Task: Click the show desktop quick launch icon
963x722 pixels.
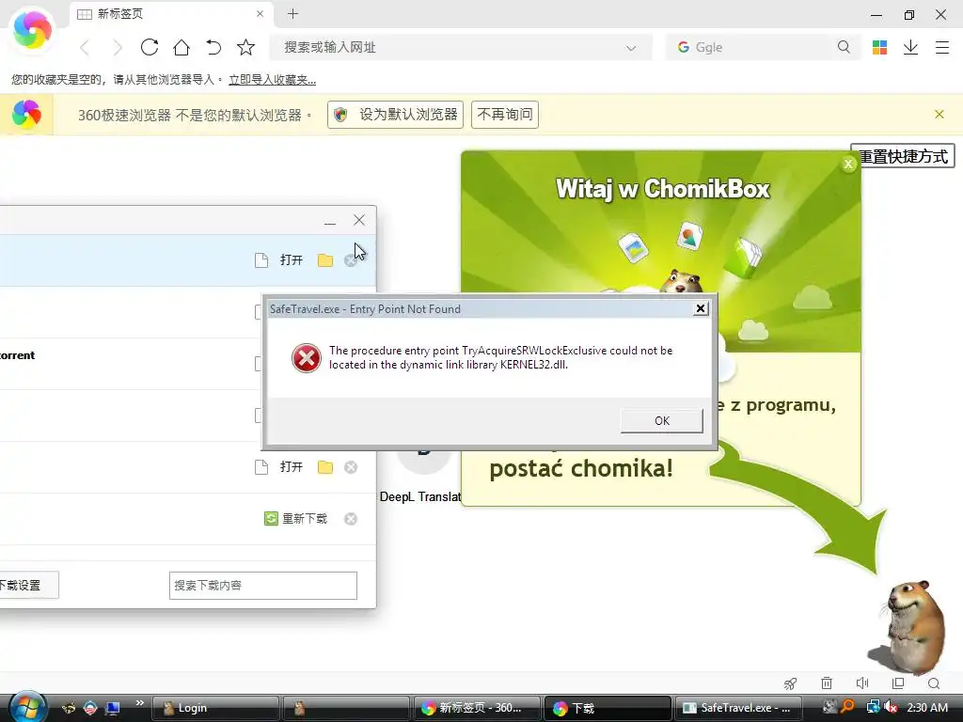Action: tap(113, 708)
